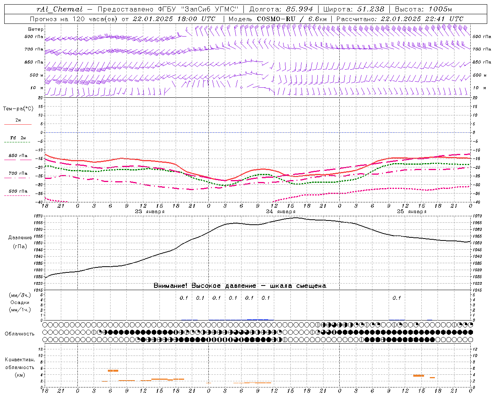Click the 10 м wind level label on left
The height and width of the screenshot is (394, 493).
37,88
